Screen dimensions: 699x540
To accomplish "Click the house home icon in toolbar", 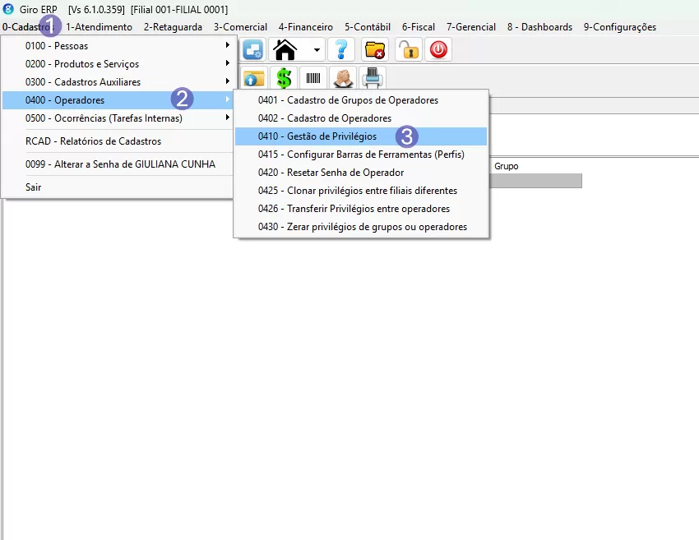I will (x=285, y=50).
